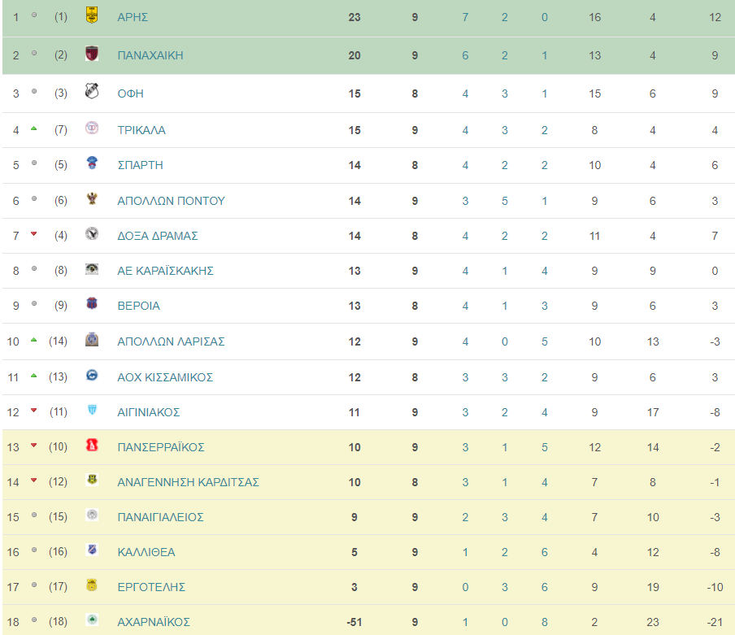The width and height of the screenshot is (735, 635).
Task: Click the ΔΟΞΑ ΔΡΑΜΑΣ eagle crest
Action: (92, 233)
